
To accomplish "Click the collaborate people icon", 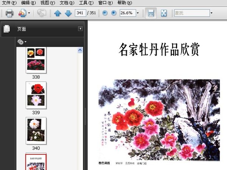I will pyautogui.click(x=22, y=13).
